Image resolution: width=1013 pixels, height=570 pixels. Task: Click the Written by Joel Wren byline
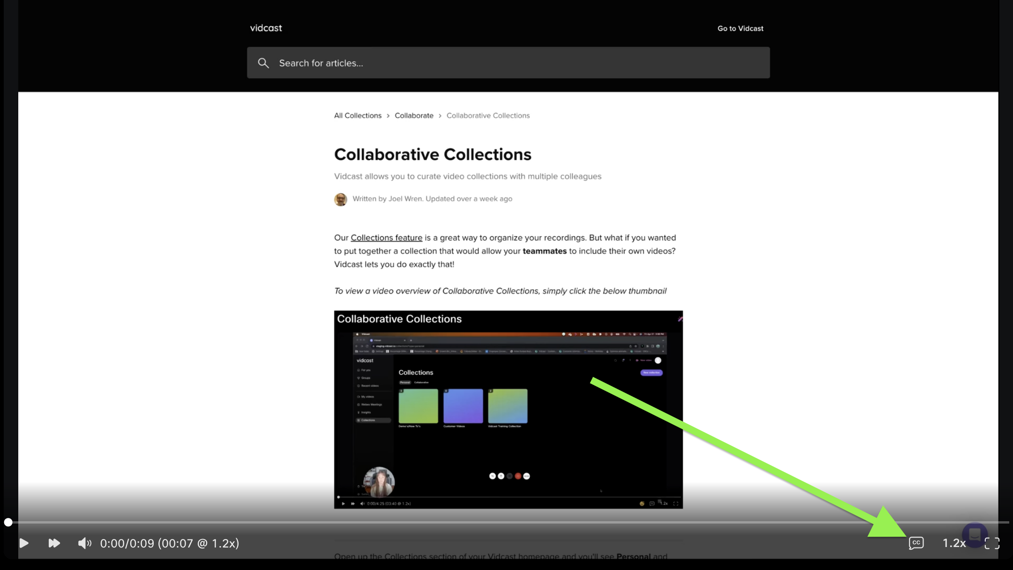click(432, 199)
